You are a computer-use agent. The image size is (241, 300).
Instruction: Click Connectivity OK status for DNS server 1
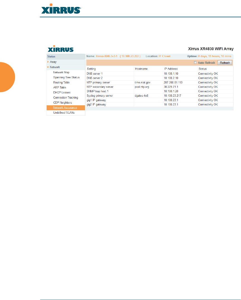point(208,74)
